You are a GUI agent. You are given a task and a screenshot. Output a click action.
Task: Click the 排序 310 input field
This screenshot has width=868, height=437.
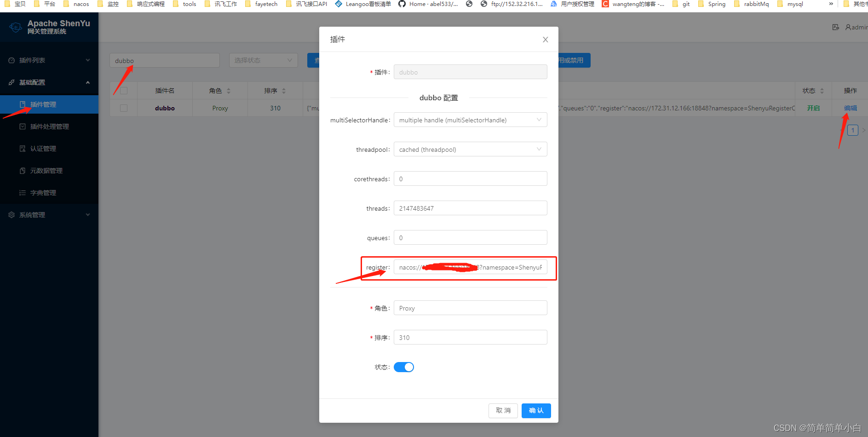click(x=471, y=338)
